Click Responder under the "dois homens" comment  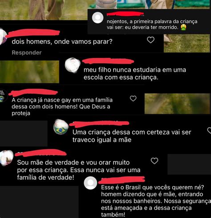pos(27,53)
